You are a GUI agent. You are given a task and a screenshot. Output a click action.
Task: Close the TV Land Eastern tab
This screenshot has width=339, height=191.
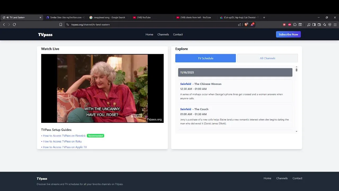pos(40,18)
